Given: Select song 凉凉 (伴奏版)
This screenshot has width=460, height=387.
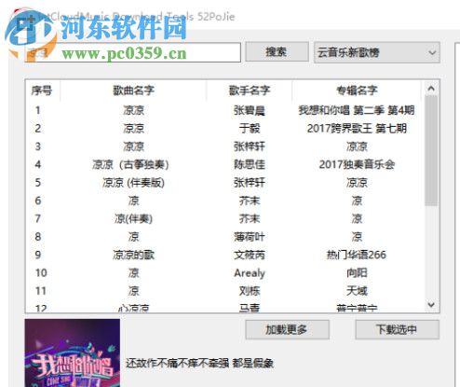Looking at the screenshot, I should point(133,183).
